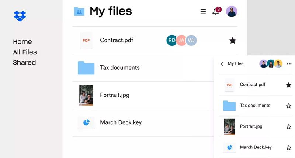Click the March Deck.key pie chart icon
Viewport: 295px width, 158px height.
(86, 122)
